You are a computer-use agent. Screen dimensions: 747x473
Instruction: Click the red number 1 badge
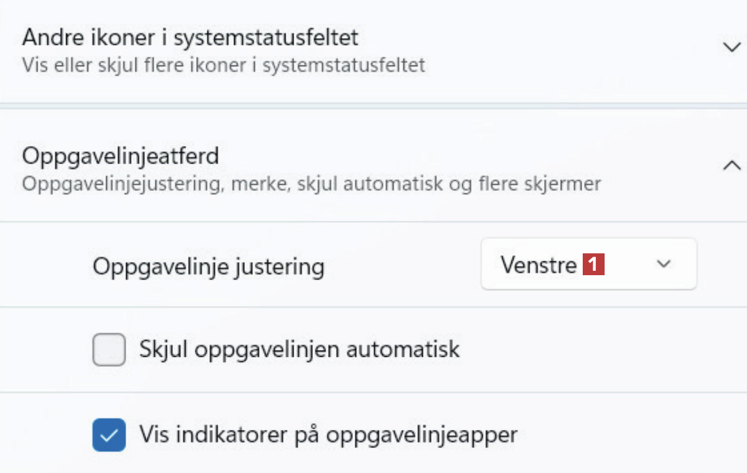(x=593, y=265)
